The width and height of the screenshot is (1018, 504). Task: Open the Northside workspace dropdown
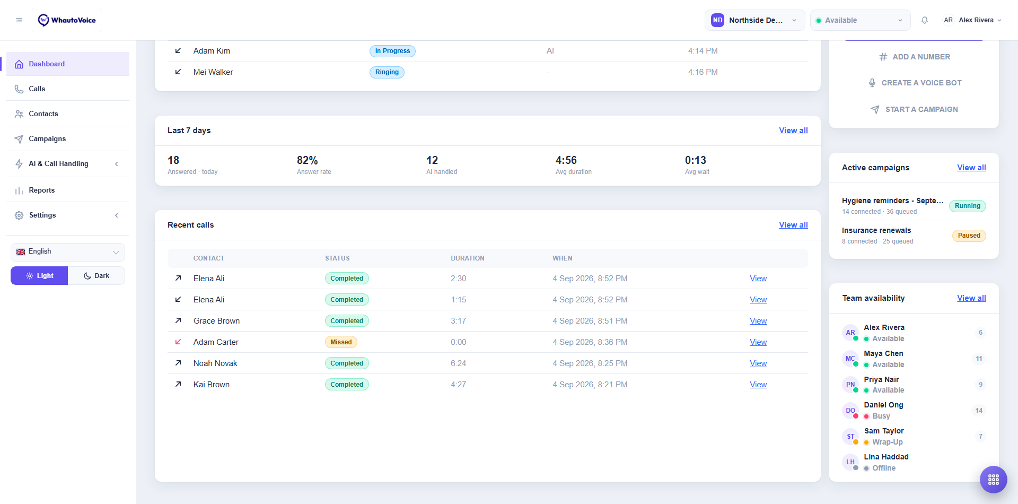[754, 20]
